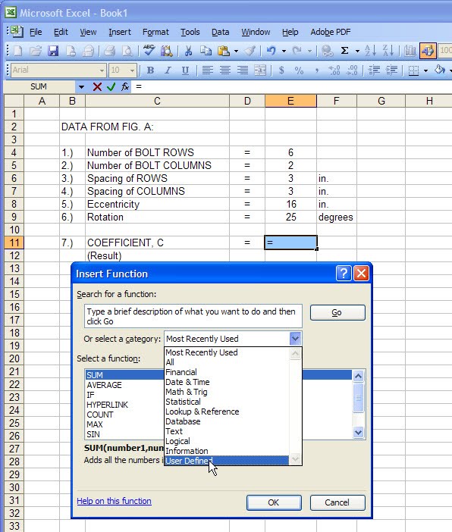Open AutoSum functions dropdown arrow
Screen dimensions: 452x532
pos(357,52)
